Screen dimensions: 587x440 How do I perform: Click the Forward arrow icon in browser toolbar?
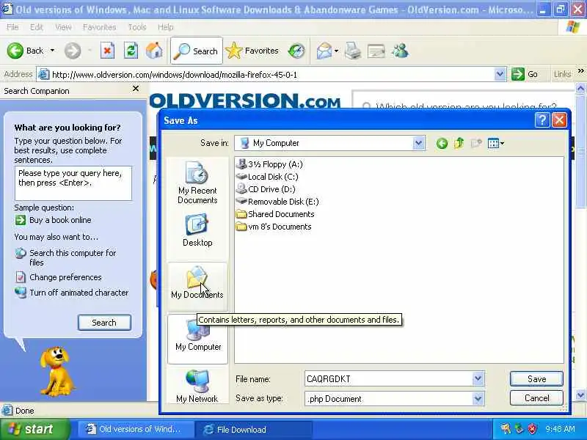[72, 51]
